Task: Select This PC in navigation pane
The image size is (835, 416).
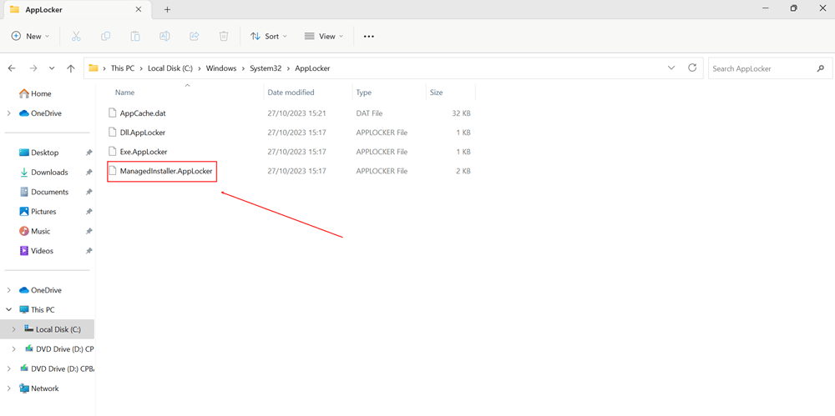Action: tap(43, 309)
